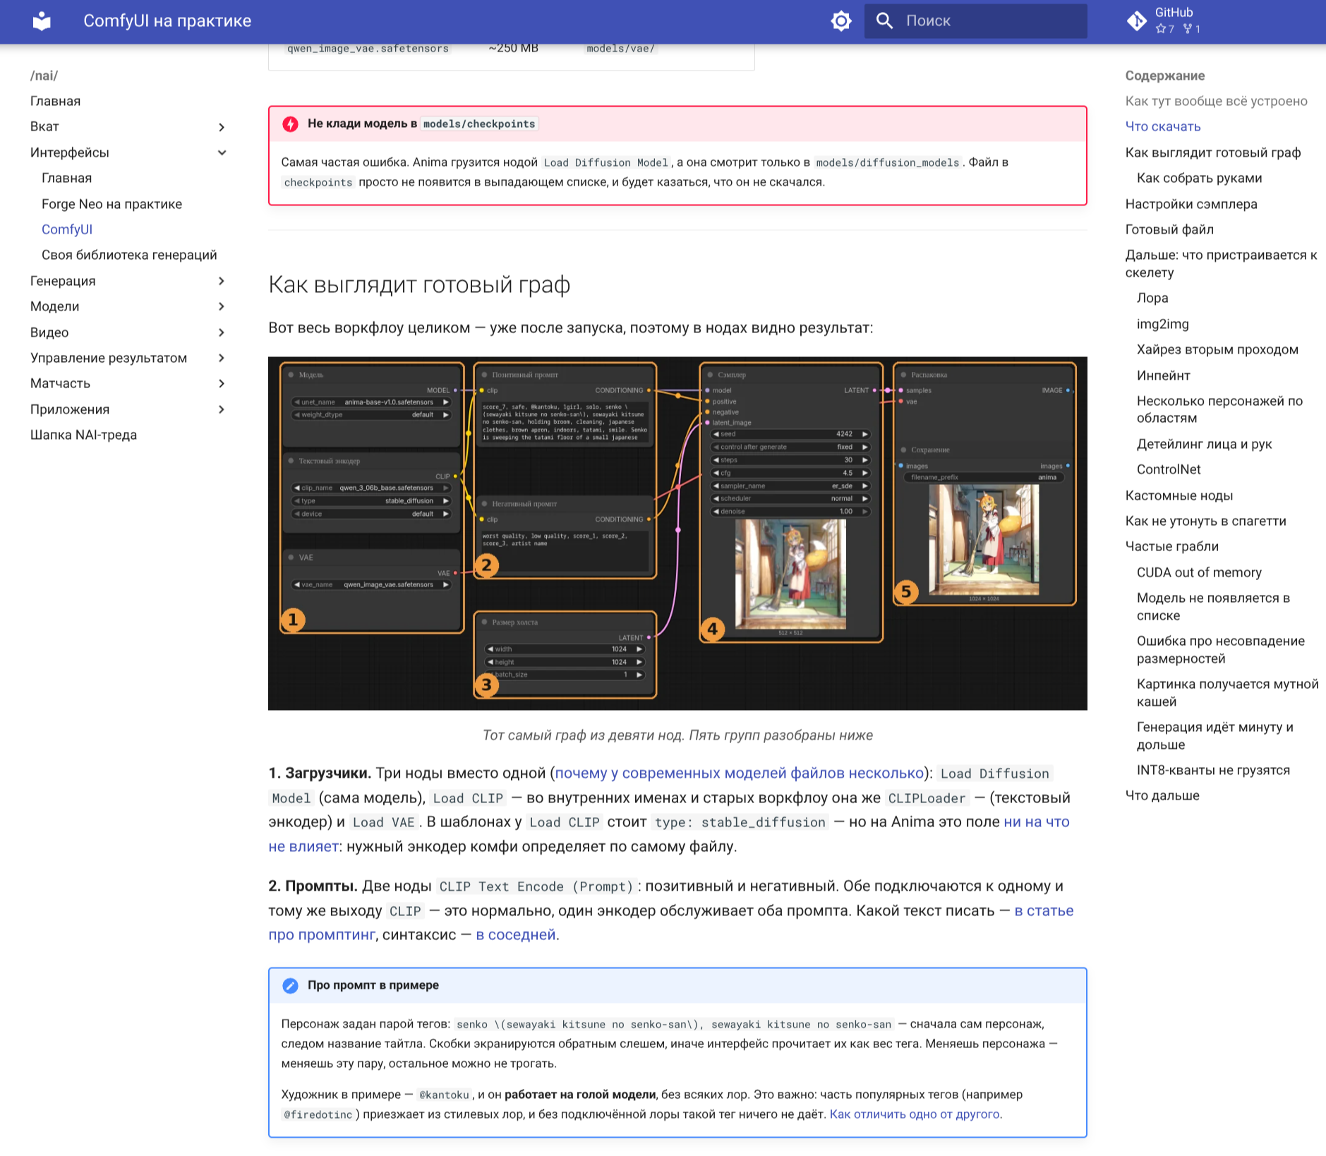Jump to Ошибка про несовпадение размерностей

coord(1221,649)
